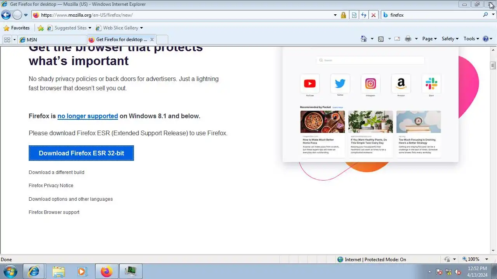
Task: Open Web Slice Gallery
Action: tap(117, 28)
